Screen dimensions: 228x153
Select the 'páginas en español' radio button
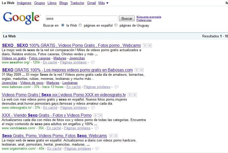(80, 25)
